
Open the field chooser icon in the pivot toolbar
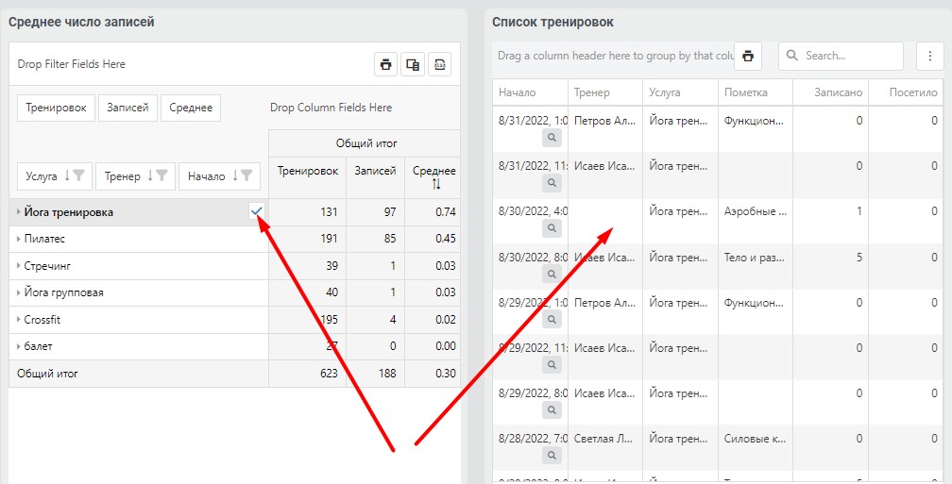413,64
